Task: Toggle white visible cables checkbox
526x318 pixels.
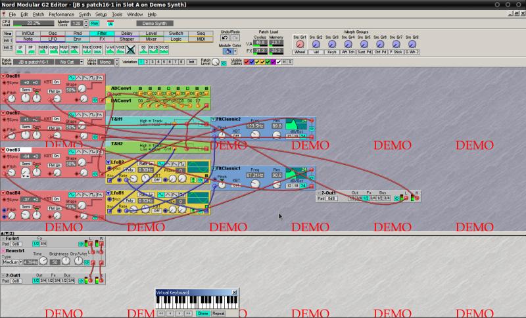Action: tap(278, 62)
